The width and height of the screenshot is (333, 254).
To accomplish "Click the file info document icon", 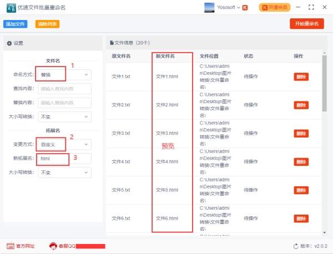I will coord(112,43).
